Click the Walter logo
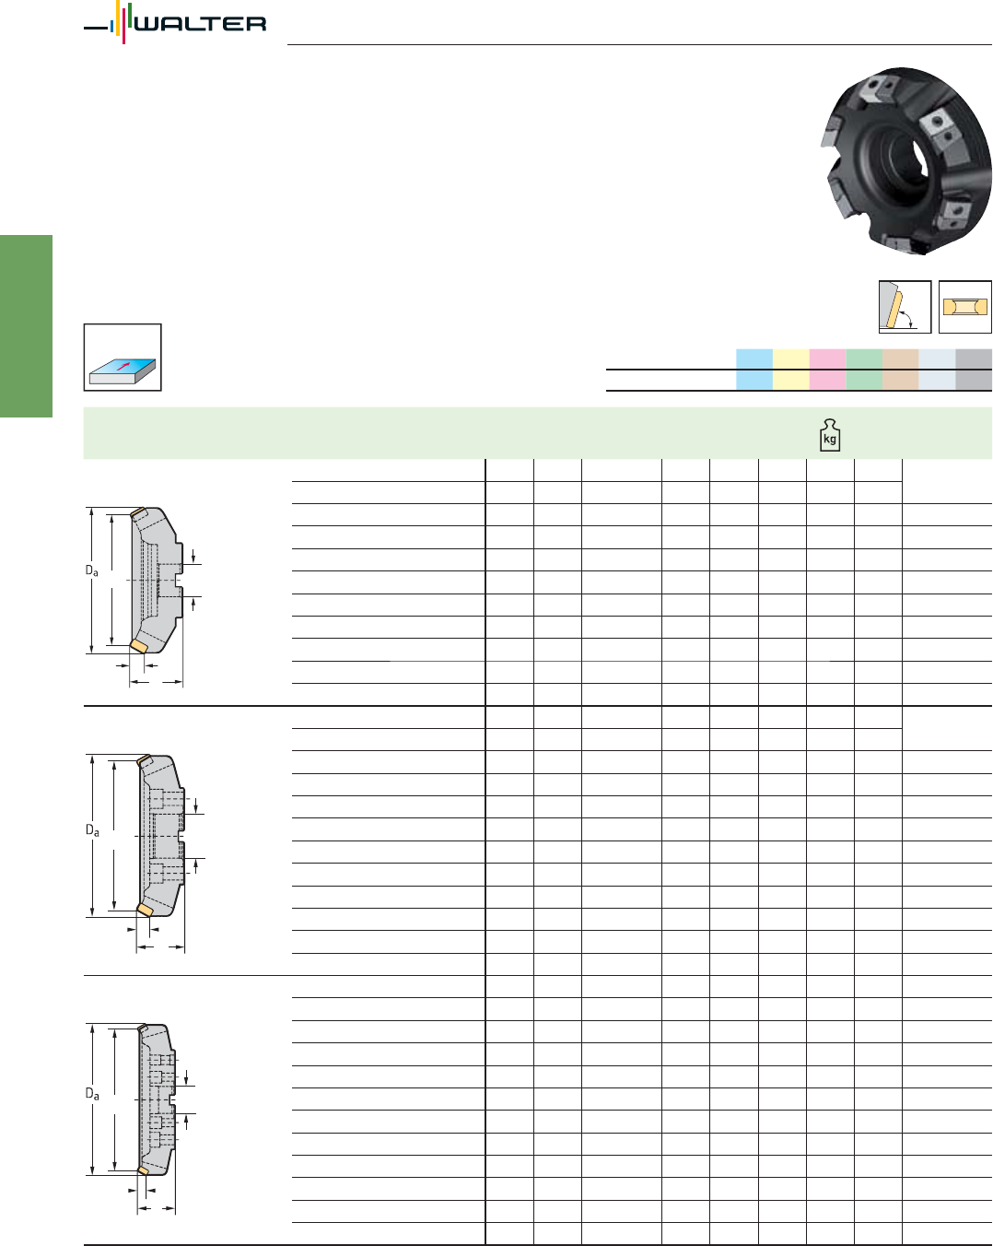The image size is (993, 1246). pyautogui.click(x=175, y=22)
